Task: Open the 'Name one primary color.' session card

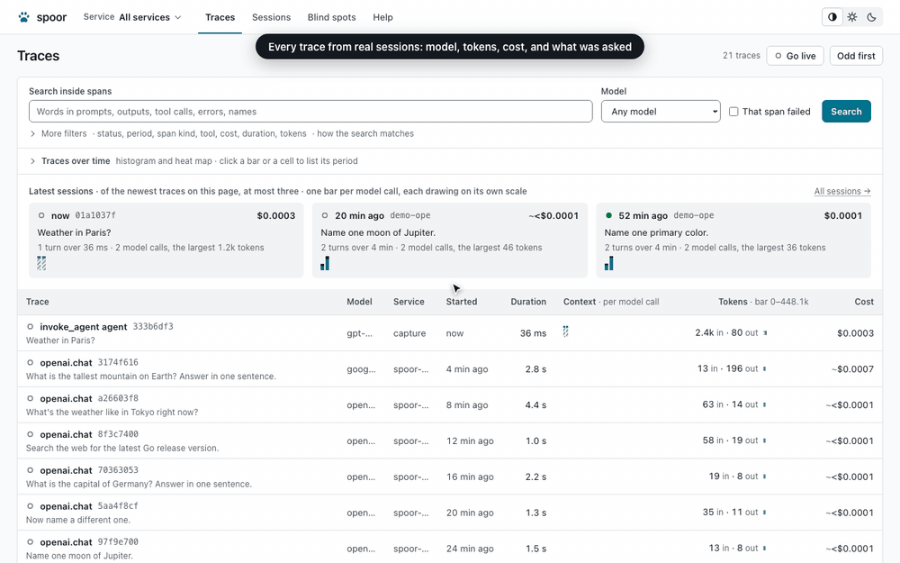Action: [x=733, y=241]
